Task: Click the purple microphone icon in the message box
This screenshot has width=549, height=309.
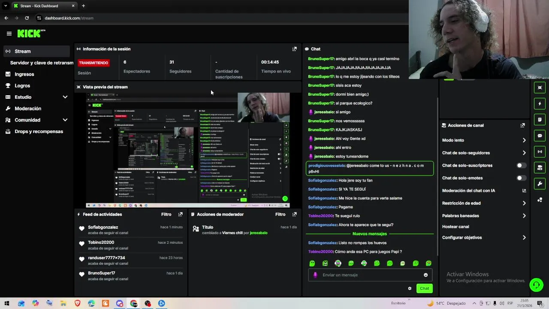Action: point(315,275)
